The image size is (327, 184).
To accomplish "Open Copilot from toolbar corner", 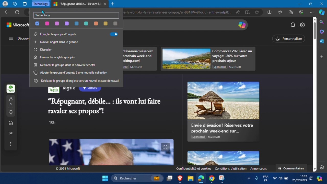I will [x=322, y=12].
